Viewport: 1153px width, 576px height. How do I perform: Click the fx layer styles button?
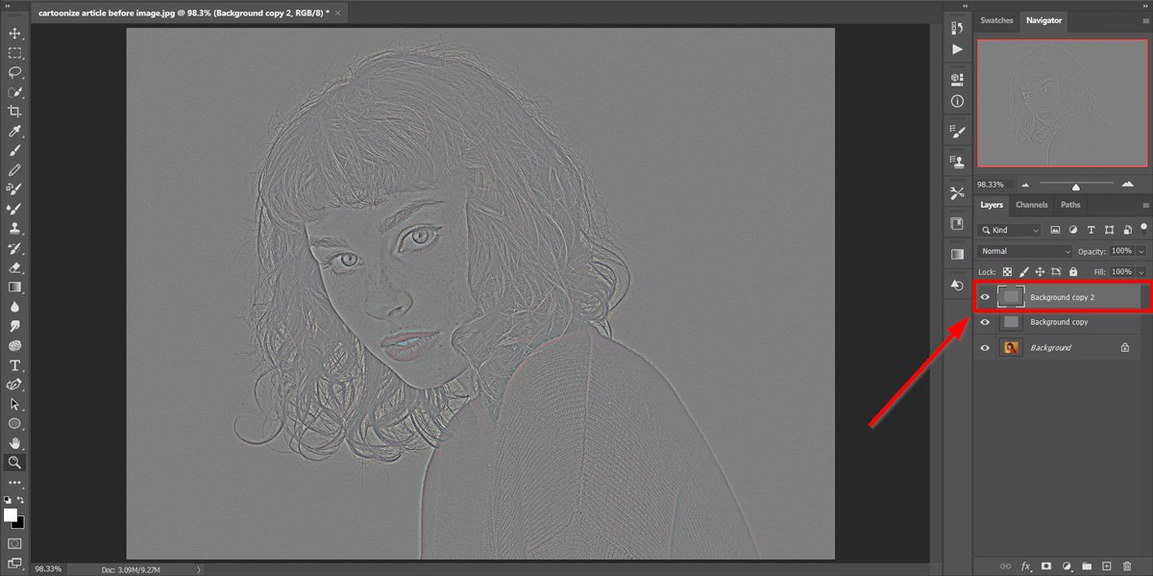(1025, 566)
